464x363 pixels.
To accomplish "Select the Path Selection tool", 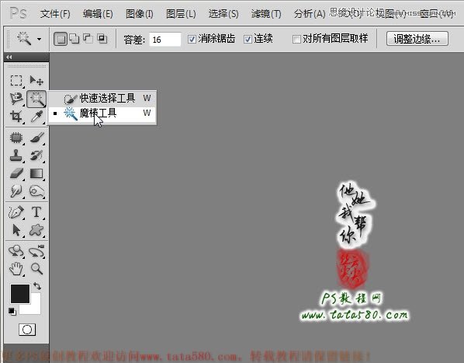I will tap(16, 230).
